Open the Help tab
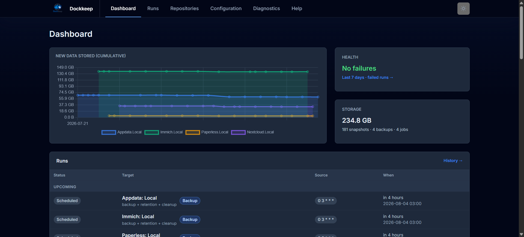This screenshot has width=524, height=237. tap(297, 8)
